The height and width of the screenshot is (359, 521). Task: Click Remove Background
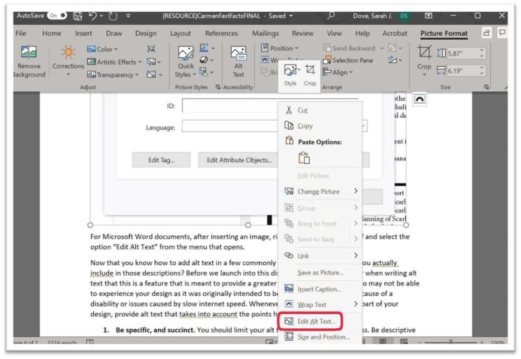click(x=29, y=61)
